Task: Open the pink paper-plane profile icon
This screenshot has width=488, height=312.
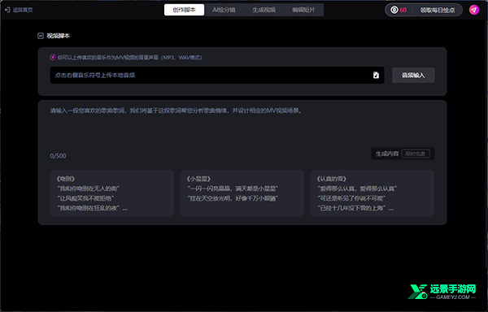Action: pos(474,10)
